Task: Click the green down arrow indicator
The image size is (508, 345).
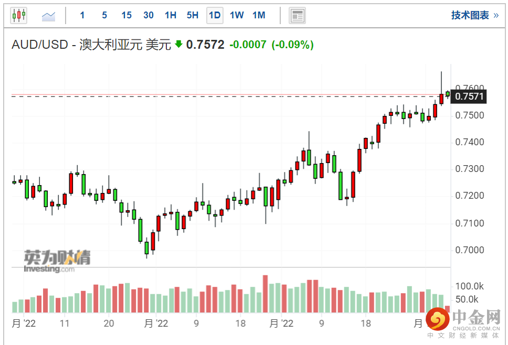Action: 178,45
